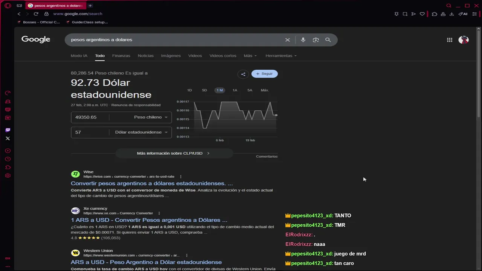The width and height of the screenshot is (482, 271).
Task: Expand the Herramientas dropdown
Action: [x=281, y=56]
